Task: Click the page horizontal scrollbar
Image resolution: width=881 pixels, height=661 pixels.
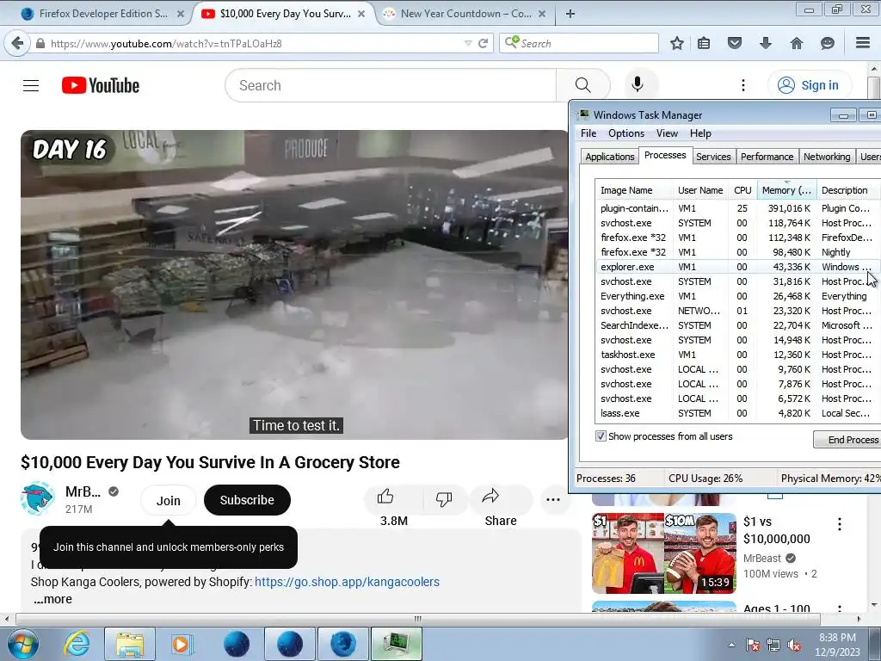Action: 417,619
